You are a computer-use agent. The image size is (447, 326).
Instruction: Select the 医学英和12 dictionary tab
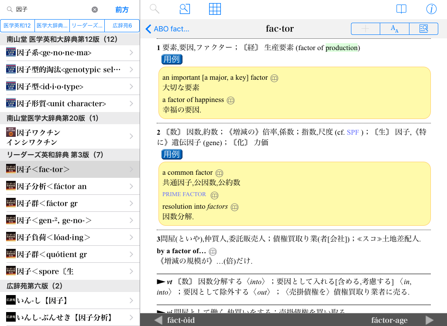coord(17,26)
